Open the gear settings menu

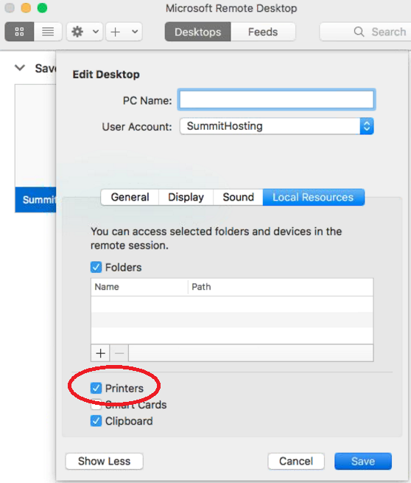(77, 32)
